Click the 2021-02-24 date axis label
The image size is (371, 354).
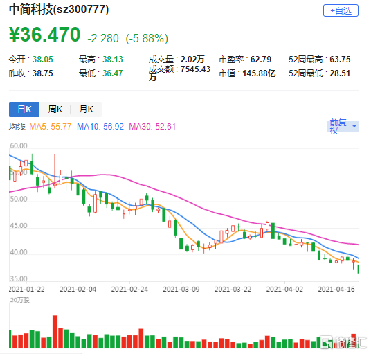pos(129,290)
